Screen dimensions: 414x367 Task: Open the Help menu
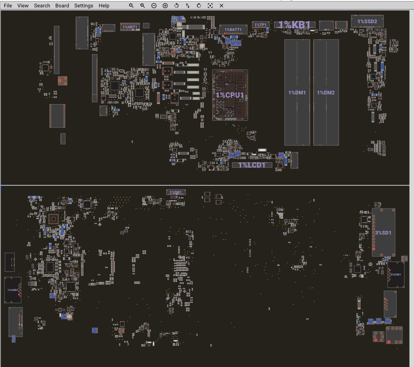[104, 6]
